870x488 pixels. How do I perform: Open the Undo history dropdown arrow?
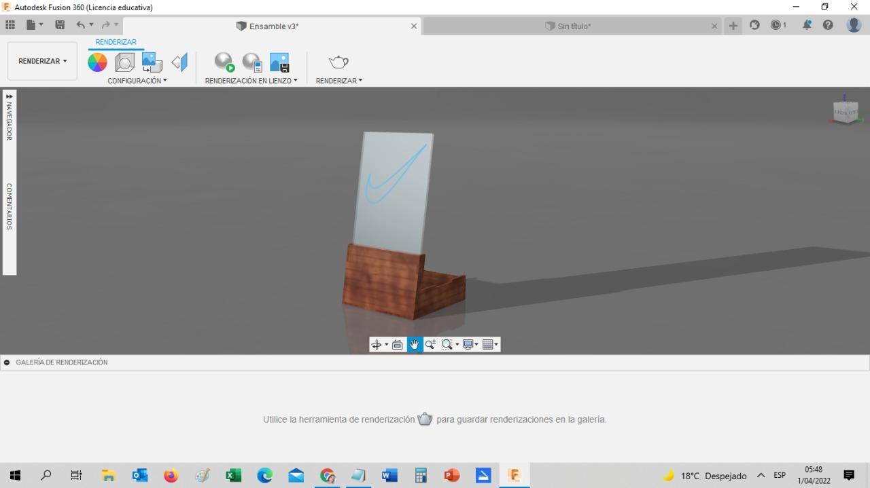(92, 25)
